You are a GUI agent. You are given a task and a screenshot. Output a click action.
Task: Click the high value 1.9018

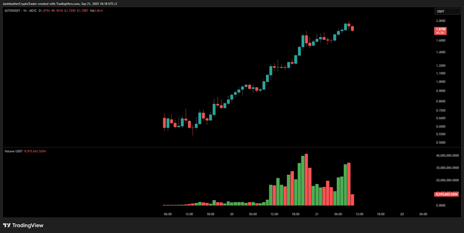pos(58,11)
